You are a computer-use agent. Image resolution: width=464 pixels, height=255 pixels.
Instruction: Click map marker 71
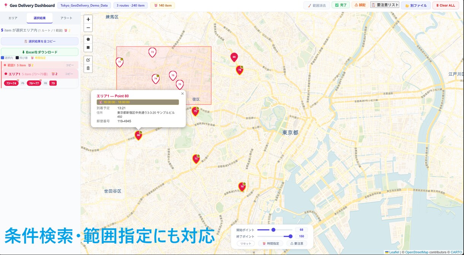(196, 159)
